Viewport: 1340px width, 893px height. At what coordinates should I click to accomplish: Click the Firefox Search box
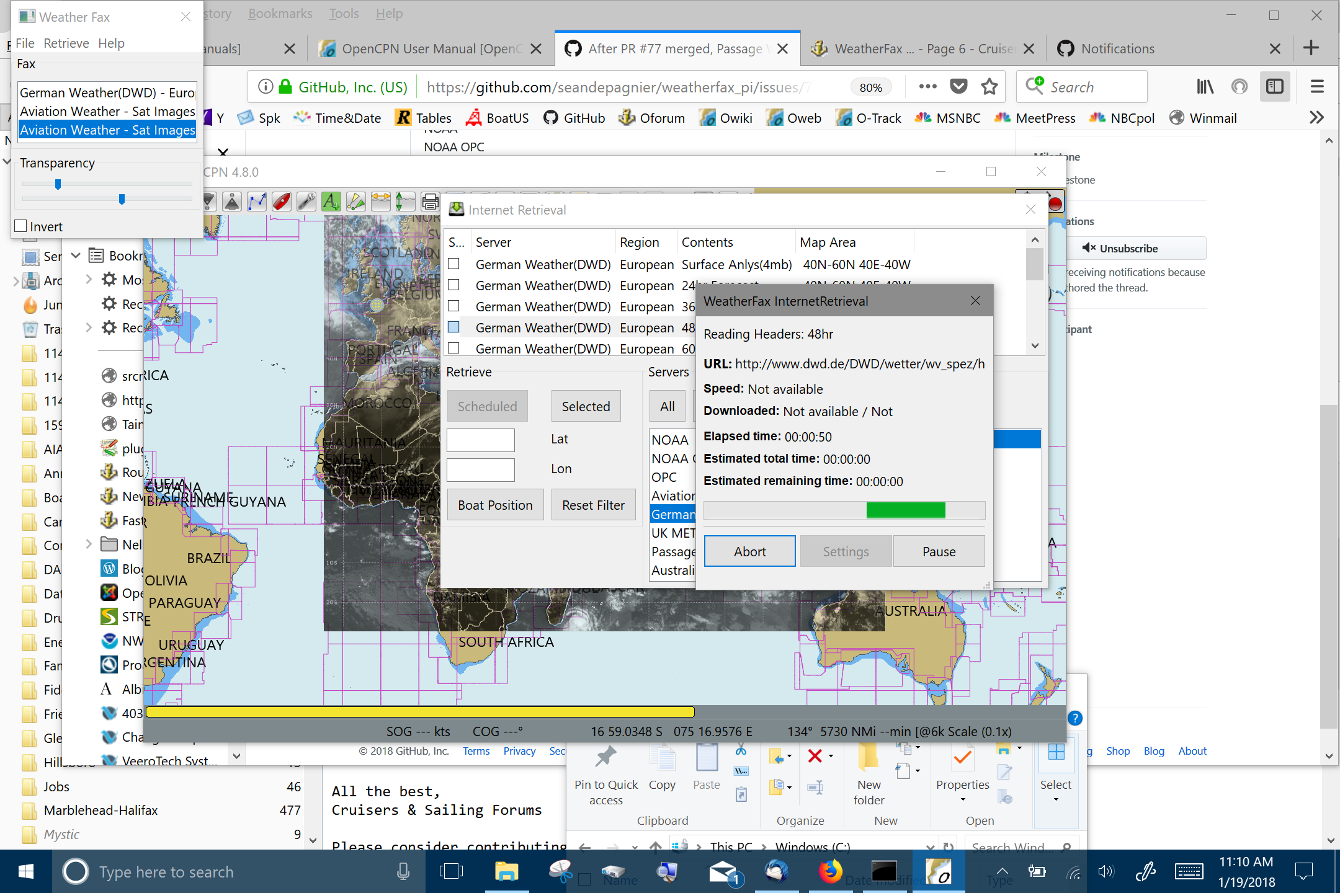click(1081, 87)
